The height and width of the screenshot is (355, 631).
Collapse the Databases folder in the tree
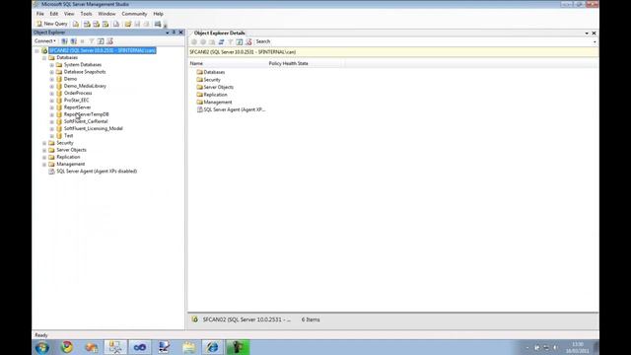[44, 58]
